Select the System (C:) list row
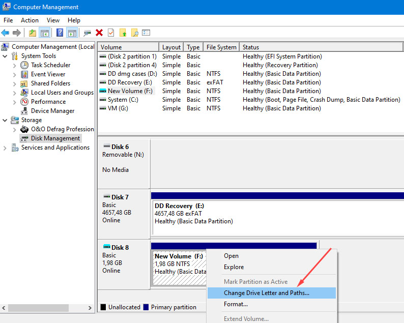Viewport: 404px width, 323px height. (x=250, y=100)
